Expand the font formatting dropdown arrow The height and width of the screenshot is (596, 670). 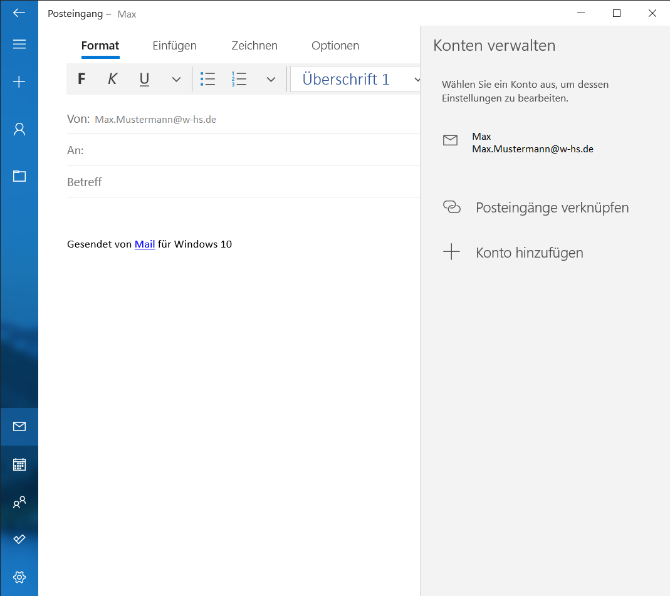point(176,80)
